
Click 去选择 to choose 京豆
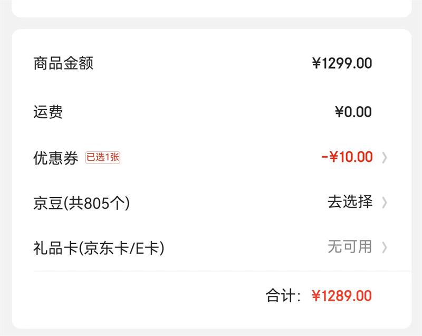click(350, 202)
